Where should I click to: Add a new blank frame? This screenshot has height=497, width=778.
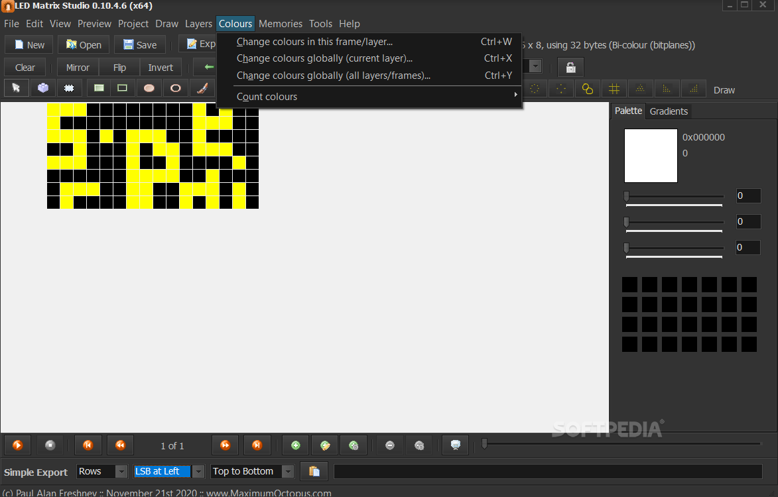295,445
